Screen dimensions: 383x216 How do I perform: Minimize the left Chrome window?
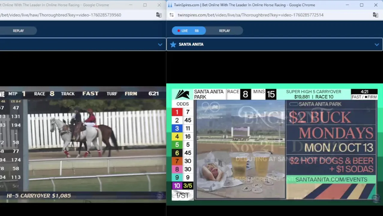click(131, 5)
